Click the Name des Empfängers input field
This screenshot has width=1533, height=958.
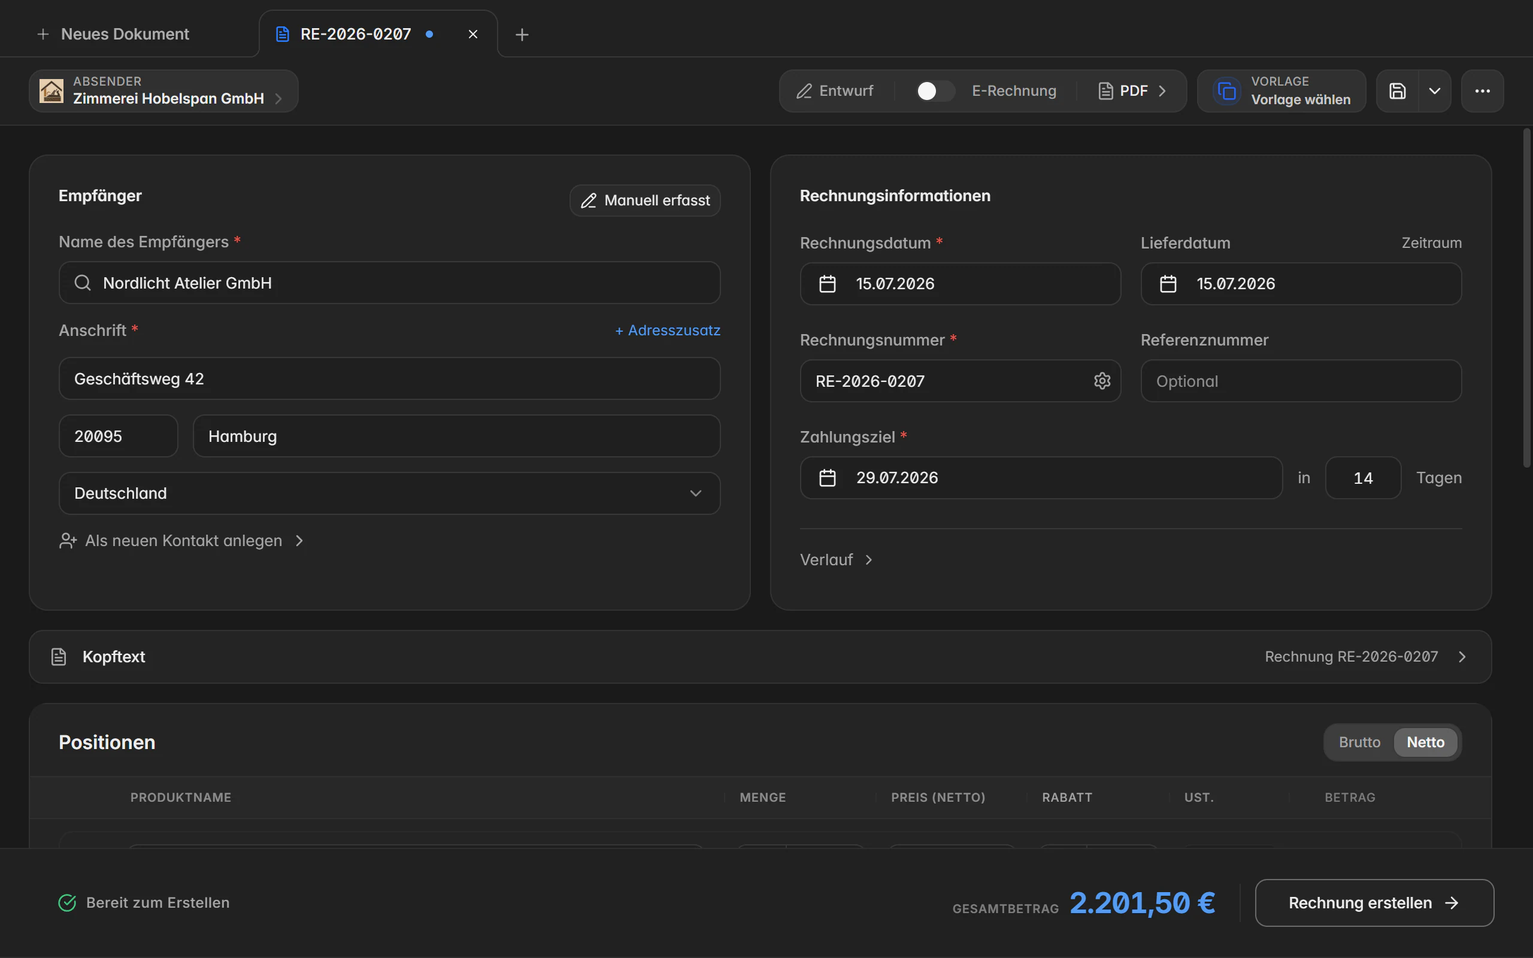coord(390,283)
